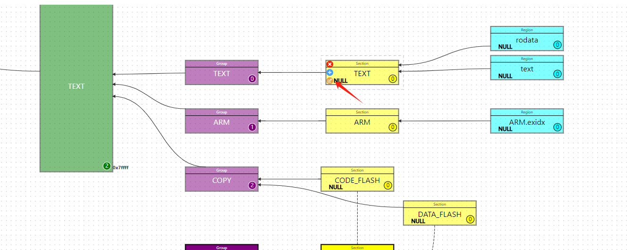Click the purple 0 badge on TEXT group
The image size is (627, 250).
(x=252, y=79)
